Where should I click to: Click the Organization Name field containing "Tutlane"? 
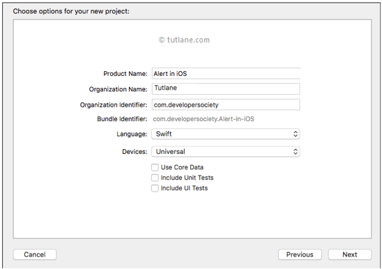point(226,89)
